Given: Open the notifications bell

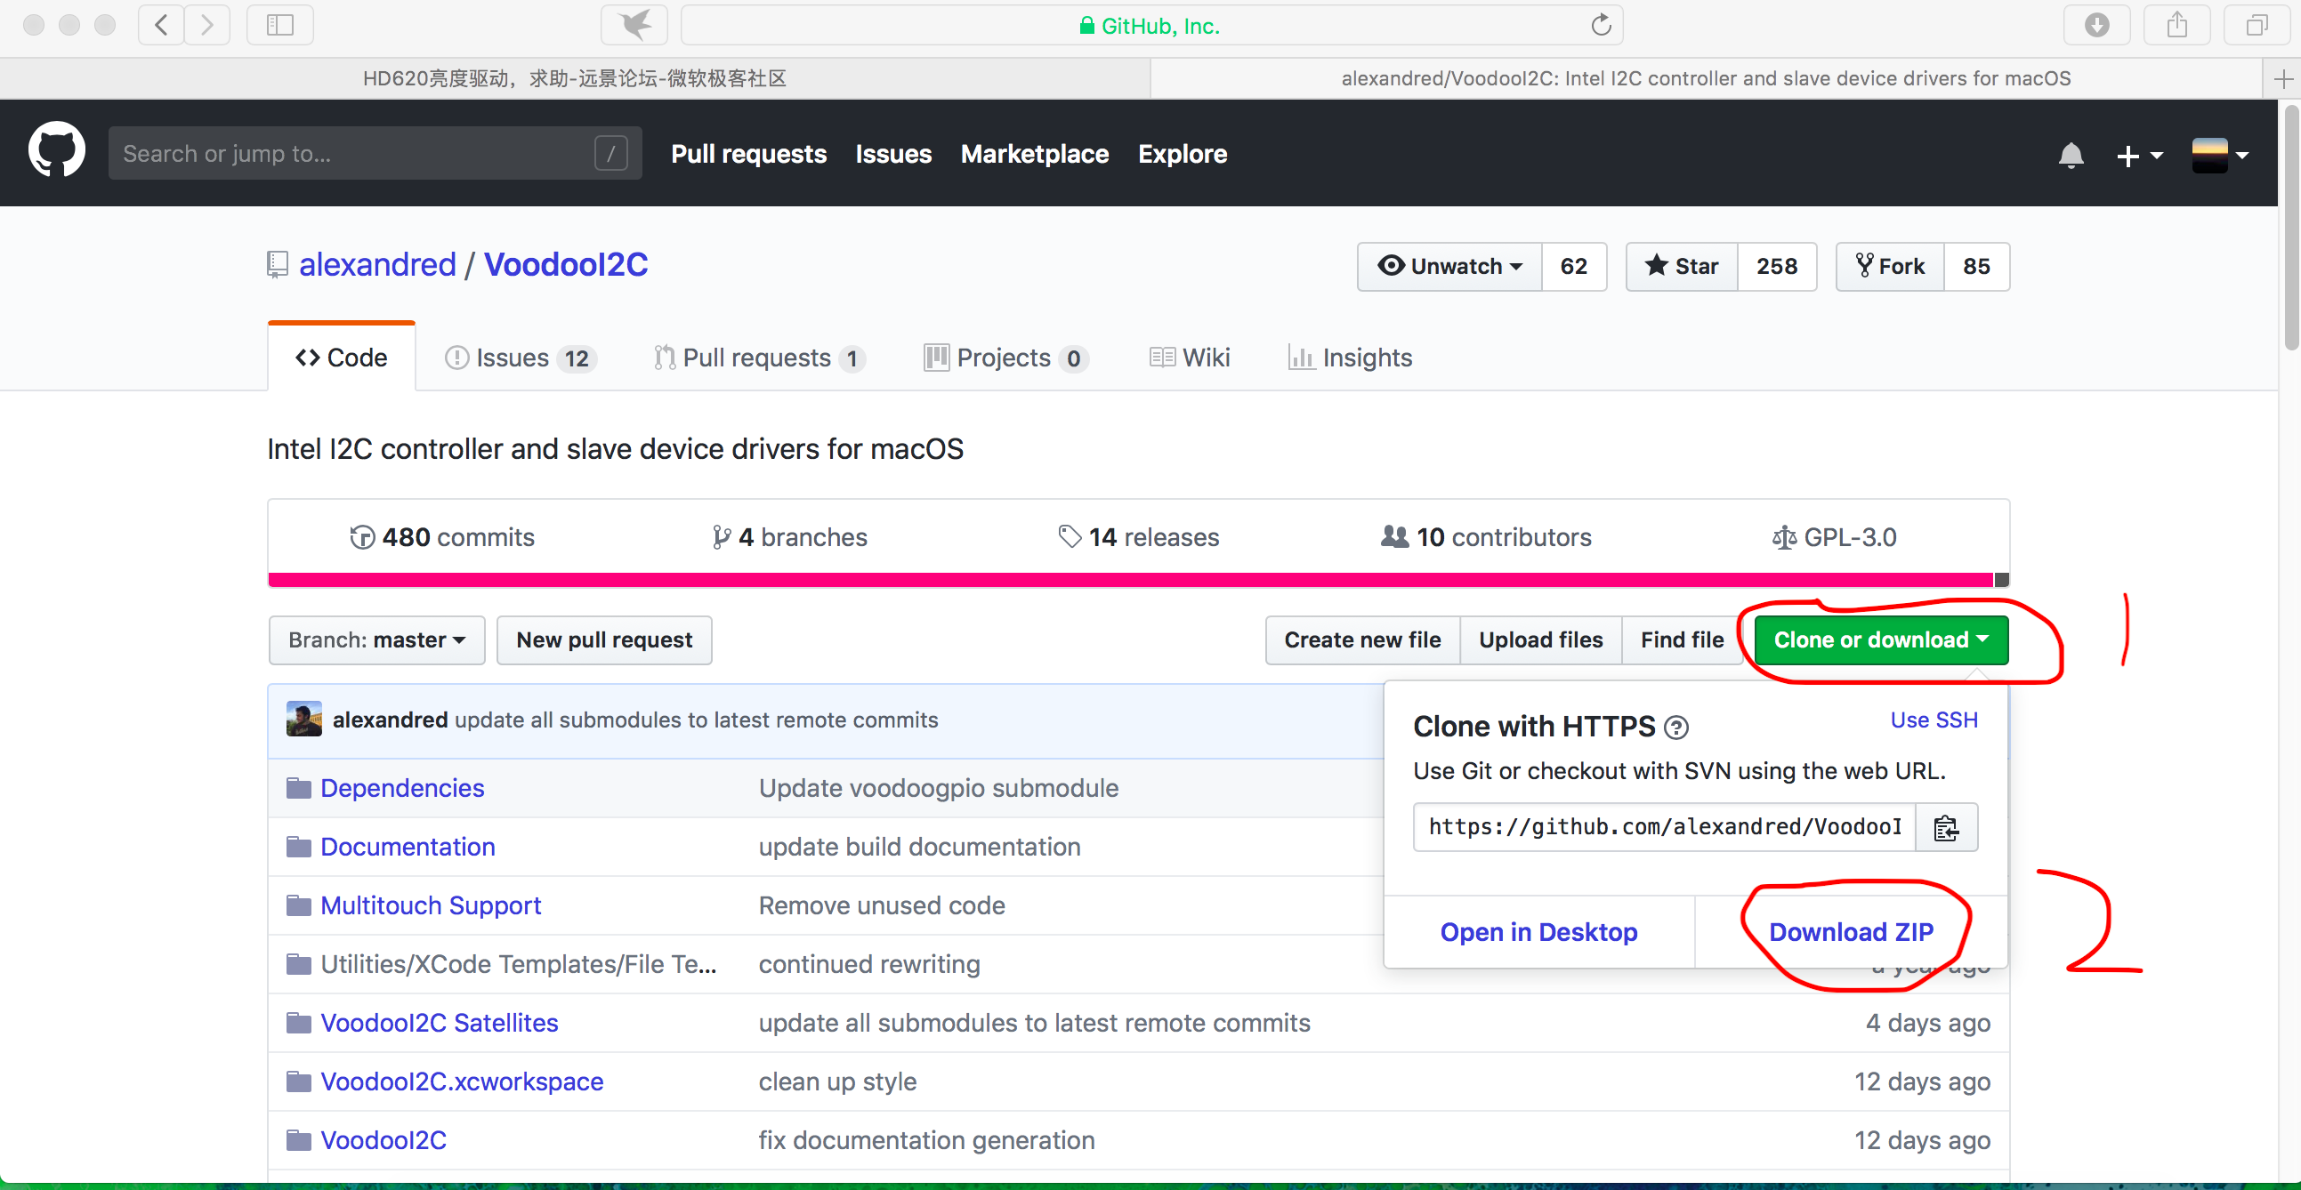Looking at the screenshot, I should coord(2071,156).
